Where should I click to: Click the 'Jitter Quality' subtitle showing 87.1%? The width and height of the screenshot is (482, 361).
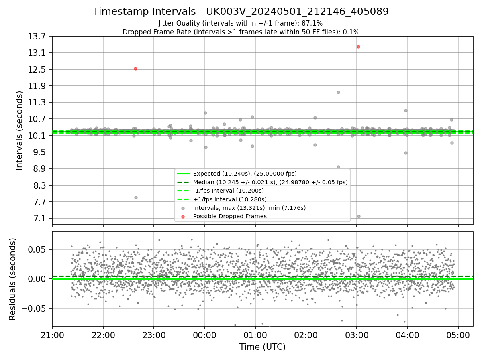(241, 24)
